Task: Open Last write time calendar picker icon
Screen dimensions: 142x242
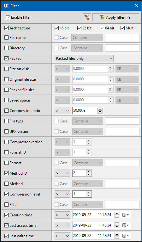Action: [x=126, y=236]
